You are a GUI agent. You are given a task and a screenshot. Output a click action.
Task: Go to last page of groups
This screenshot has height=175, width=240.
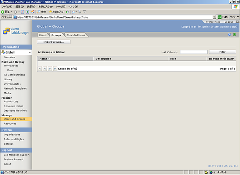[x=55, y=69]
